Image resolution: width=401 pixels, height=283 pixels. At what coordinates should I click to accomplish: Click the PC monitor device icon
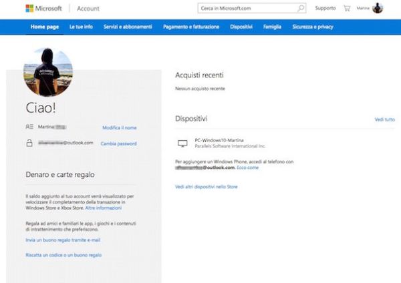[182, 144]
